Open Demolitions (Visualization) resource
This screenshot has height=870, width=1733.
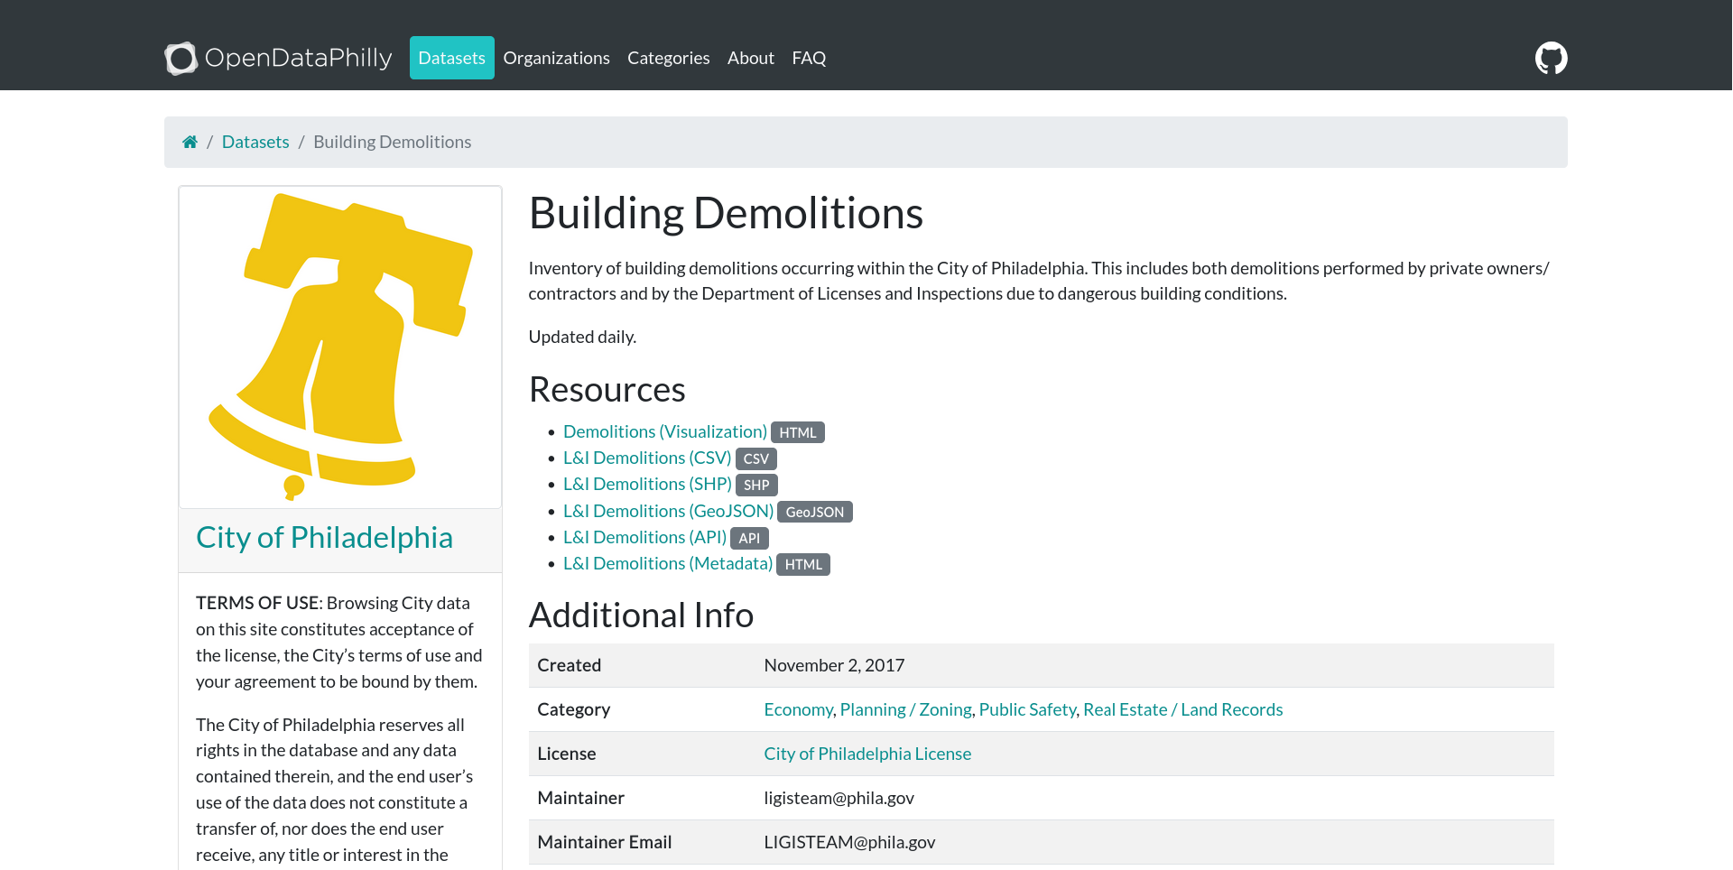[664, 432]
